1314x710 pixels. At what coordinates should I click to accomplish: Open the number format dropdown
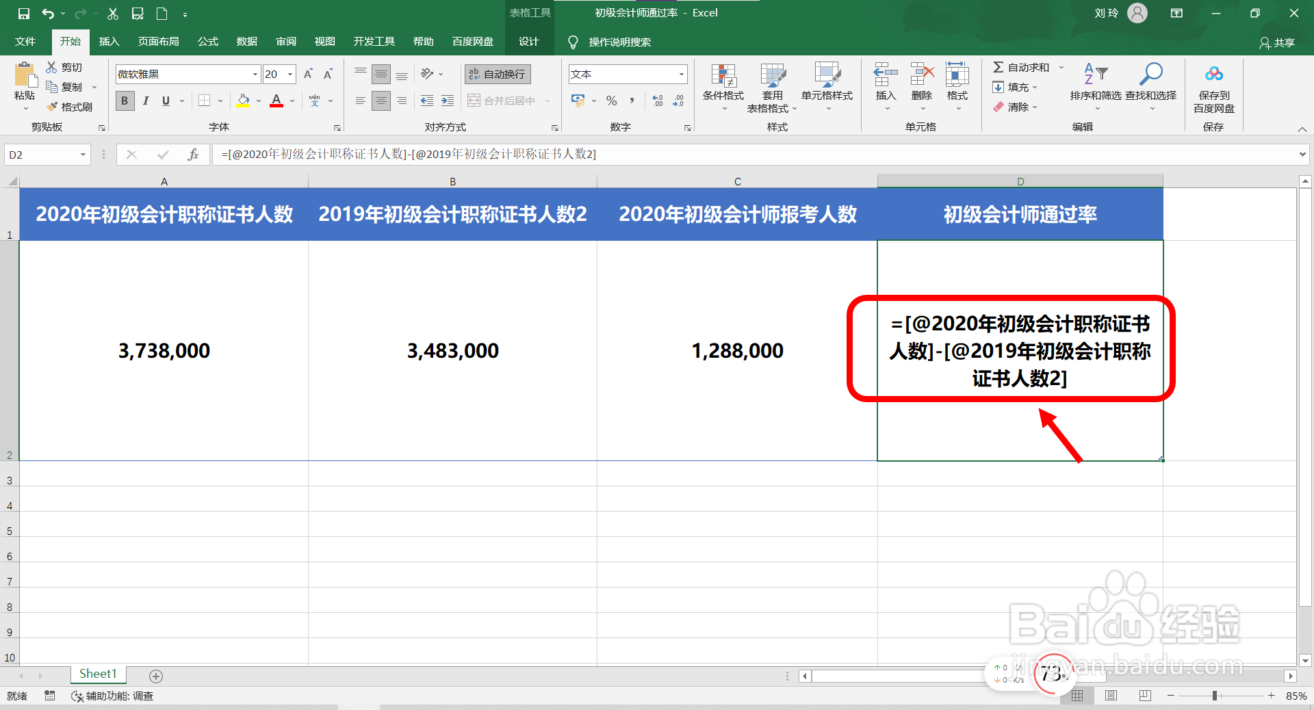682,74
